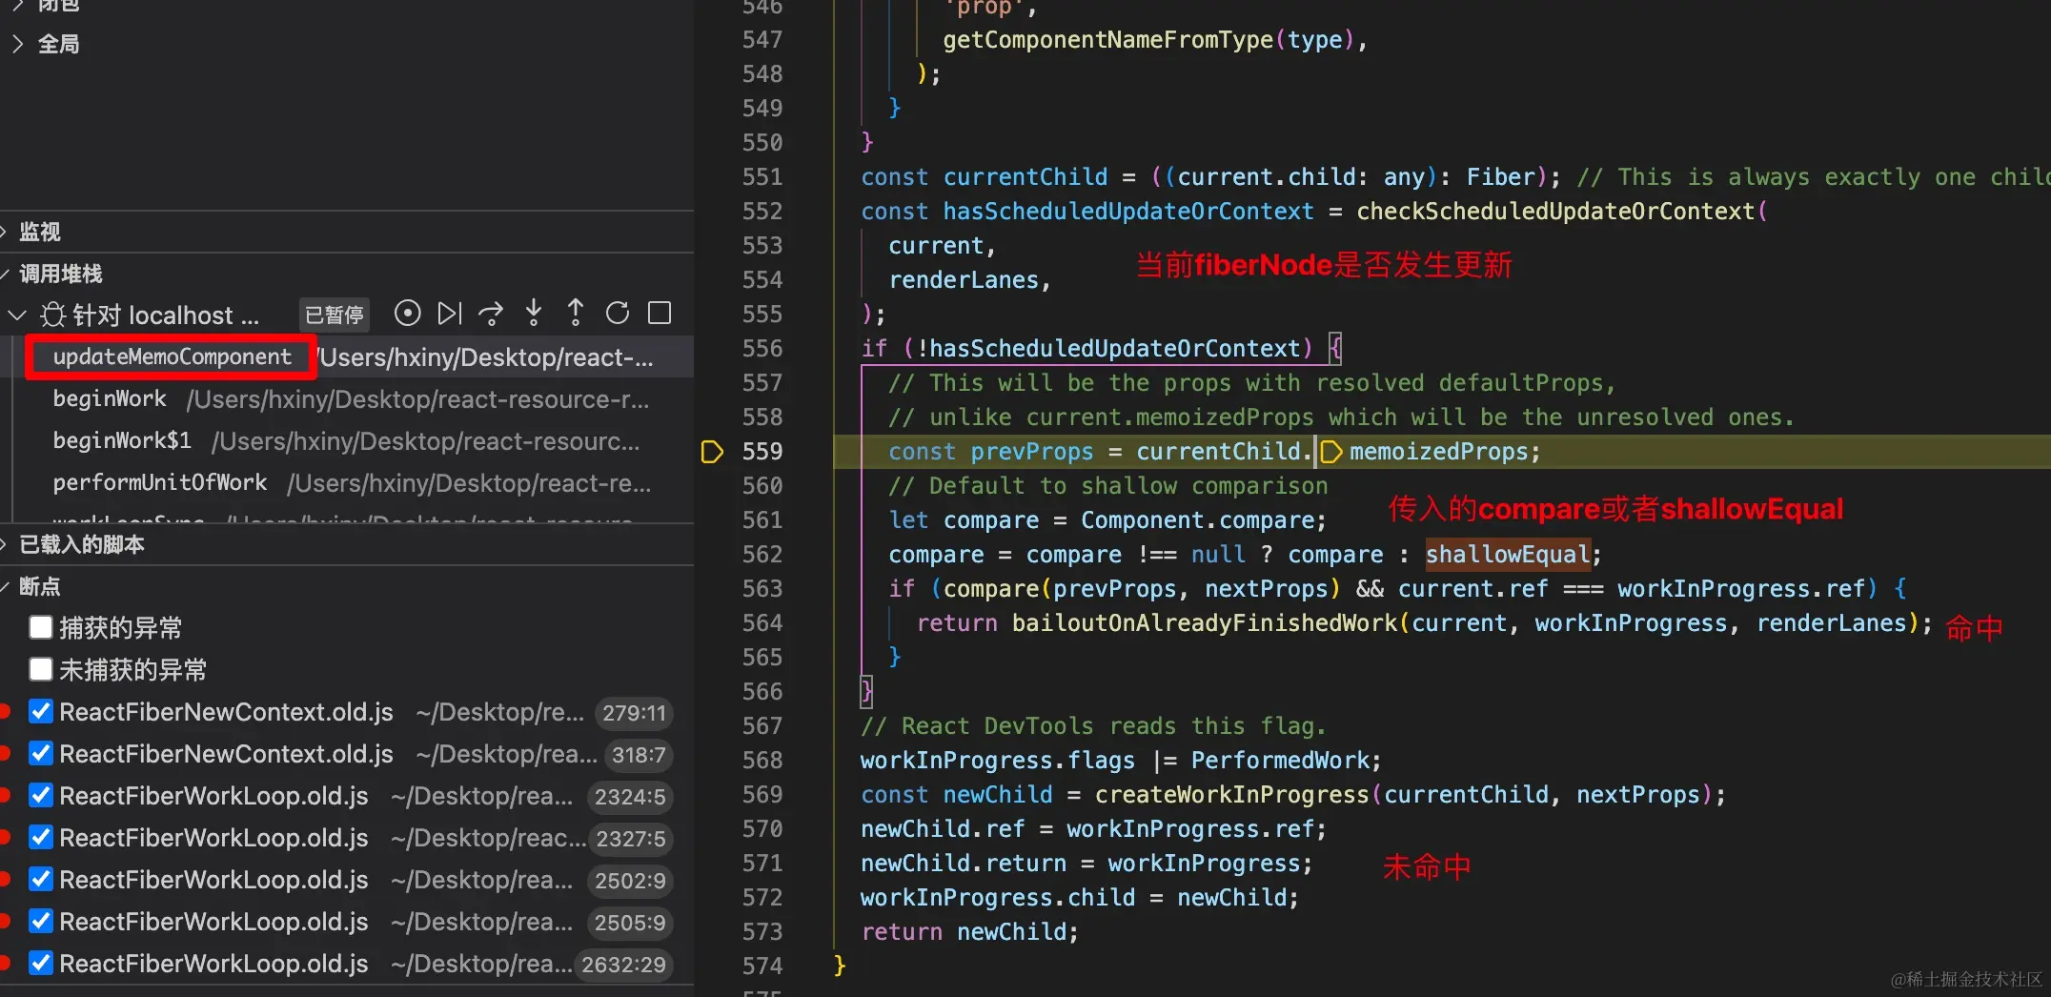Uncheck breakpoint ReactFiberWorkLoop.old.js 2327:5
Image resolution: width=2051 pixels, height=997 pixels.
click(x=41, y=837)
